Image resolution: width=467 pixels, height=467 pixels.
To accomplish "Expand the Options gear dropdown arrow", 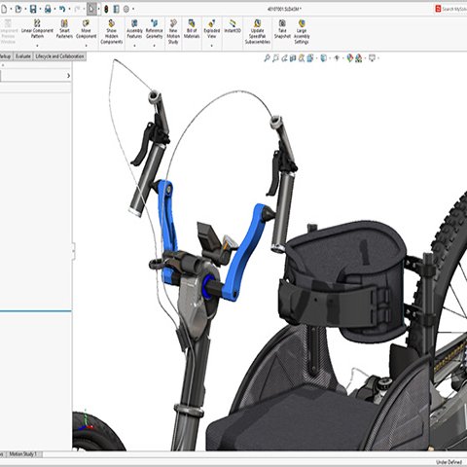I will point(133,10).
